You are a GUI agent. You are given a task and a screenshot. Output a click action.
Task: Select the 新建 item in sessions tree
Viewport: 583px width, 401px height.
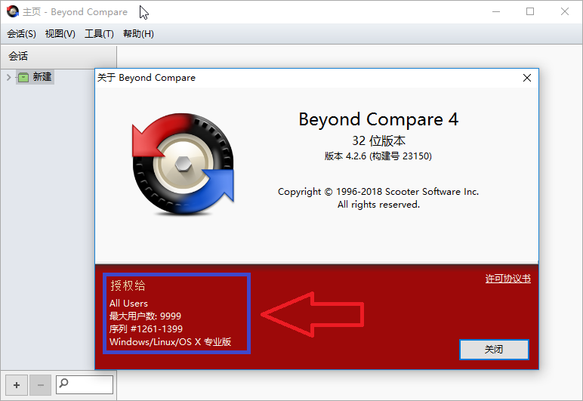point(42,77)
